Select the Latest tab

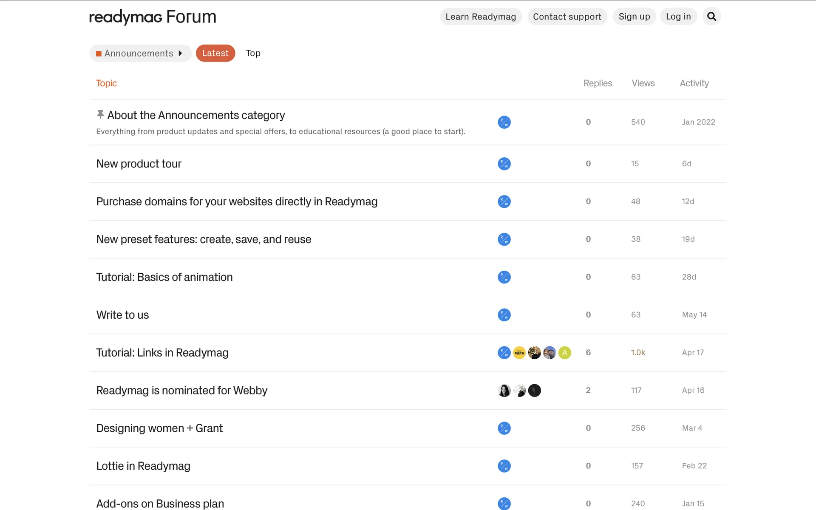215,53
